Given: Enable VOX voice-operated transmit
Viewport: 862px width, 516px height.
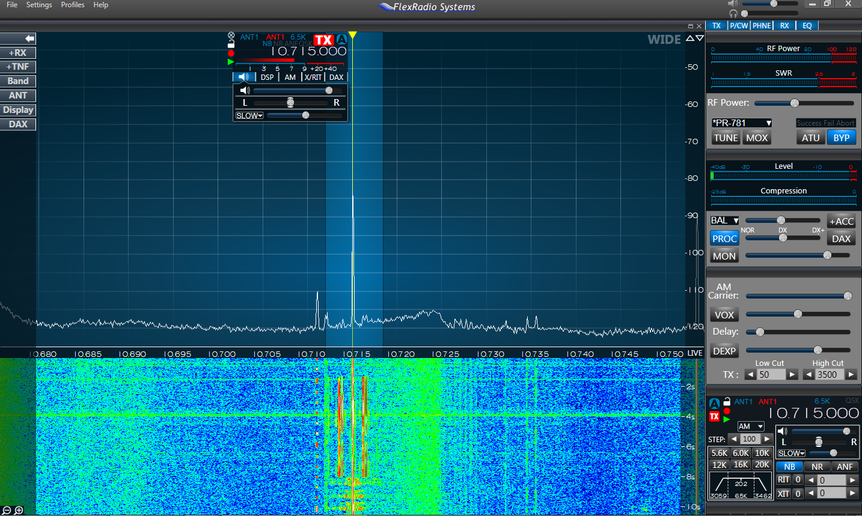Looking at the screenshot, I should [x=724, y=315].
